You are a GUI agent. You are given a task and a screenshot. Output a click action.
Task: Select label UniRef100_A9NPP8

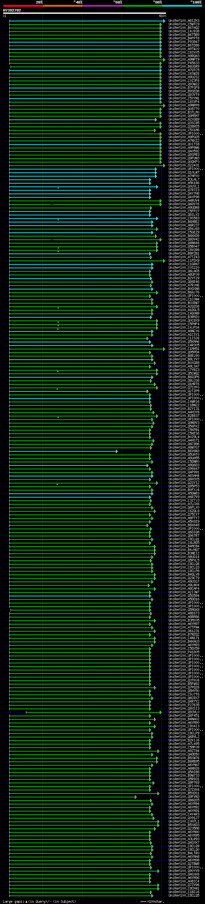(x=184, y=105)
